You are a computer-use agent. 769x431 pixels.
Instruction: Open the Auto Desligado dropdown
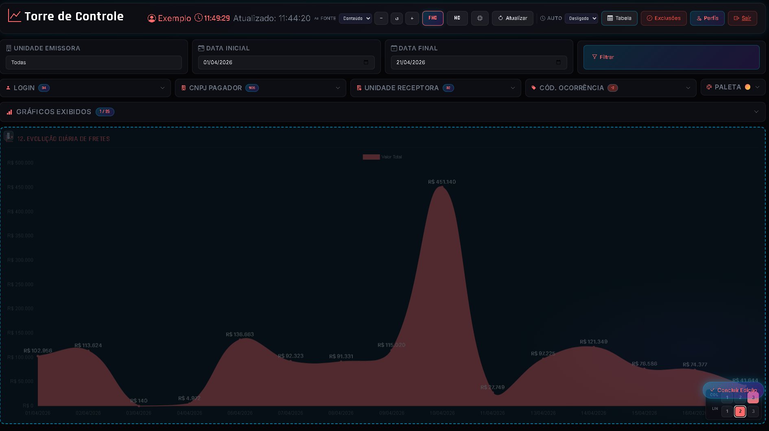point(581,18)
